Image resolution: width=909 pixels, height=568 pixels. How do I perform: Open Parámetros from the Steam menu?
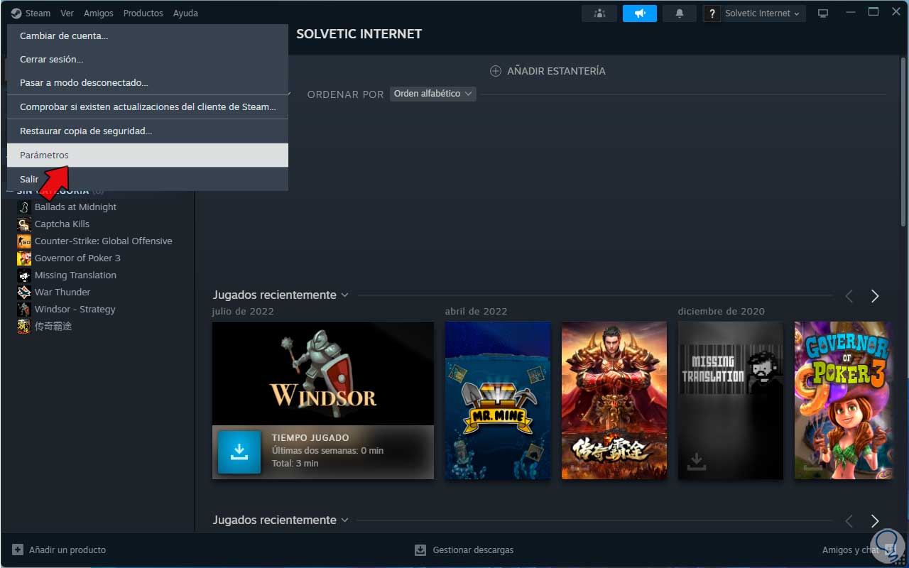[x=148, y=155]
